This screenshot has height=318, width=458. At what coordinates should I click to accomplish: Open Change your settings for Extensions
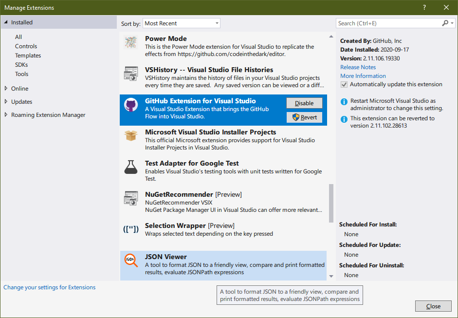(49, 287)
